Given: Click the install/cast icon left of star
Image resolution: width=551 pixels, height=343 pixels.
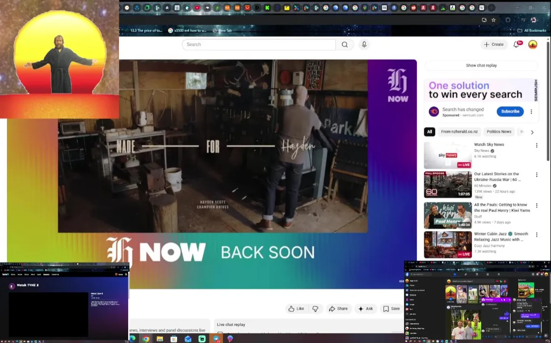Looking at the screenshot, I should pos(484,20).
